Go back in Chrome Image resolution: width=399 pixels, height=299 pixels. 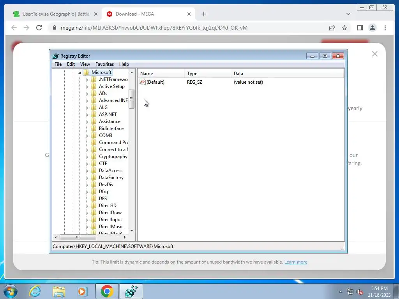coord(14,28)
